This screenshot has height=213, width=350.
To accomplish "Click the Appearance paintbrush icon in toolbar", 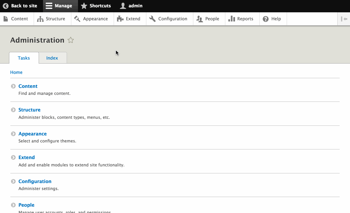I will [77, 19].
